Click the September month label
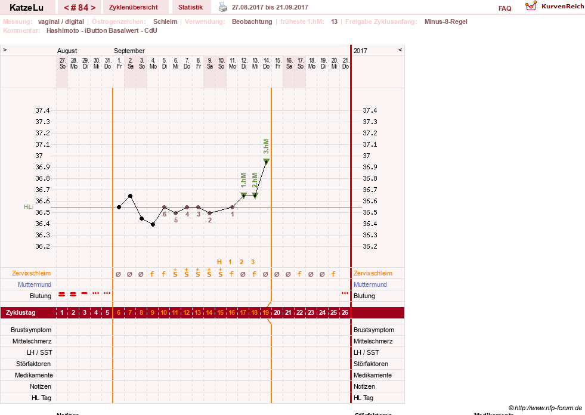 [129, 51]
